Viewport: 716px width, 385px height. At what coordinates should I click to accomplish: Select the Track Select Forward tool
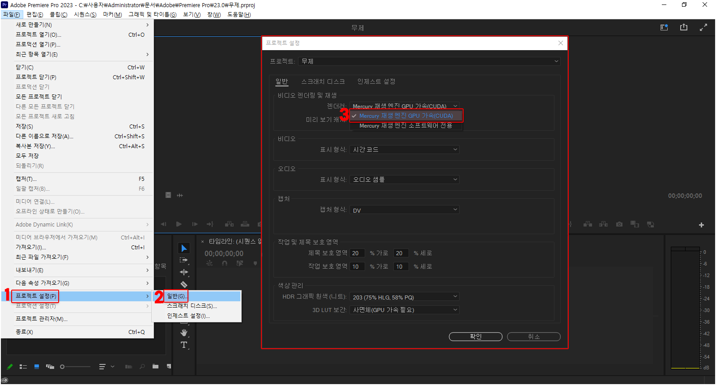tap(184, 260)
